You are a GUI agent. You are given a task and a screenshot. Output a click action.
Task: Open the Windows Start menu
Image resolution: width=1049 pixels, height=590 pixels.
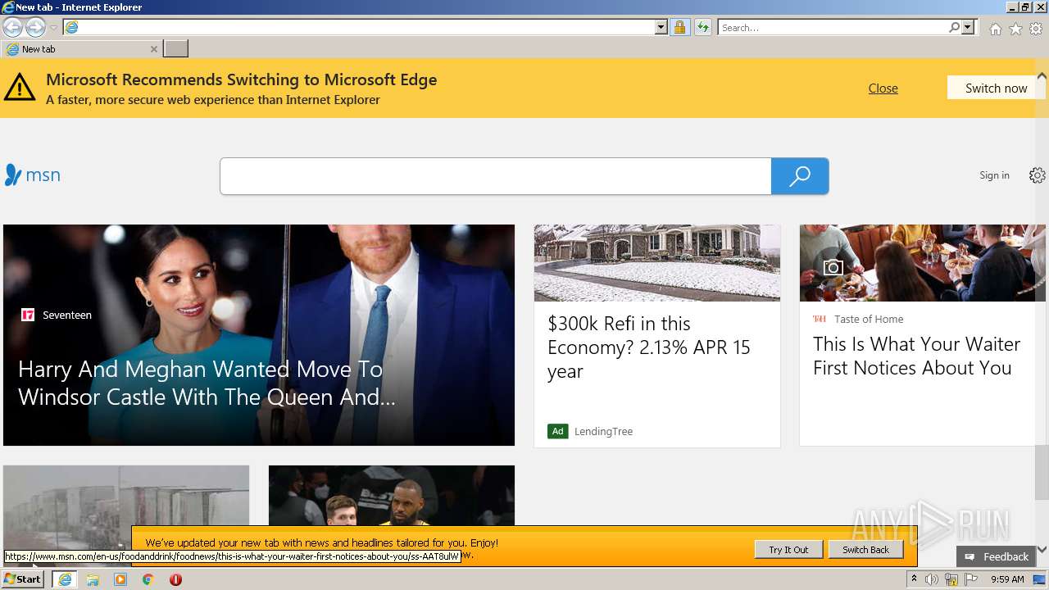click(x=23, y=579)
